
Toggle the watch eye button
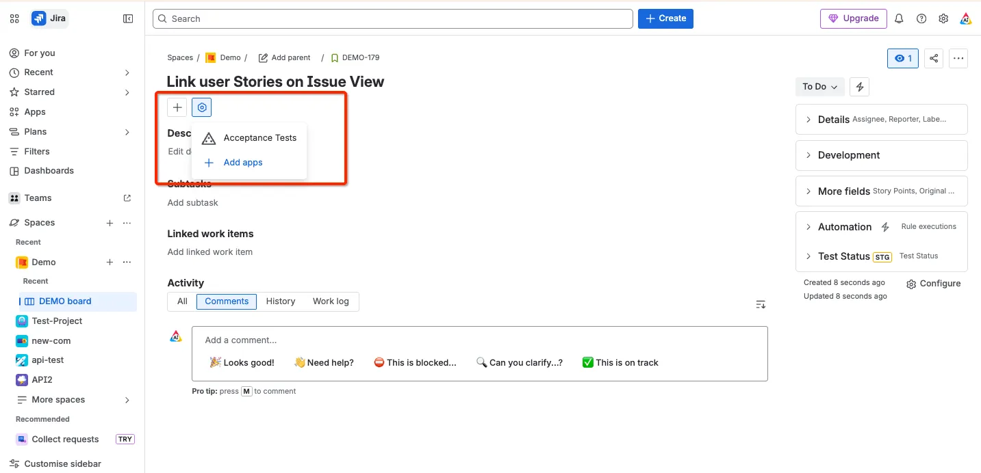[x=903, y=58]
